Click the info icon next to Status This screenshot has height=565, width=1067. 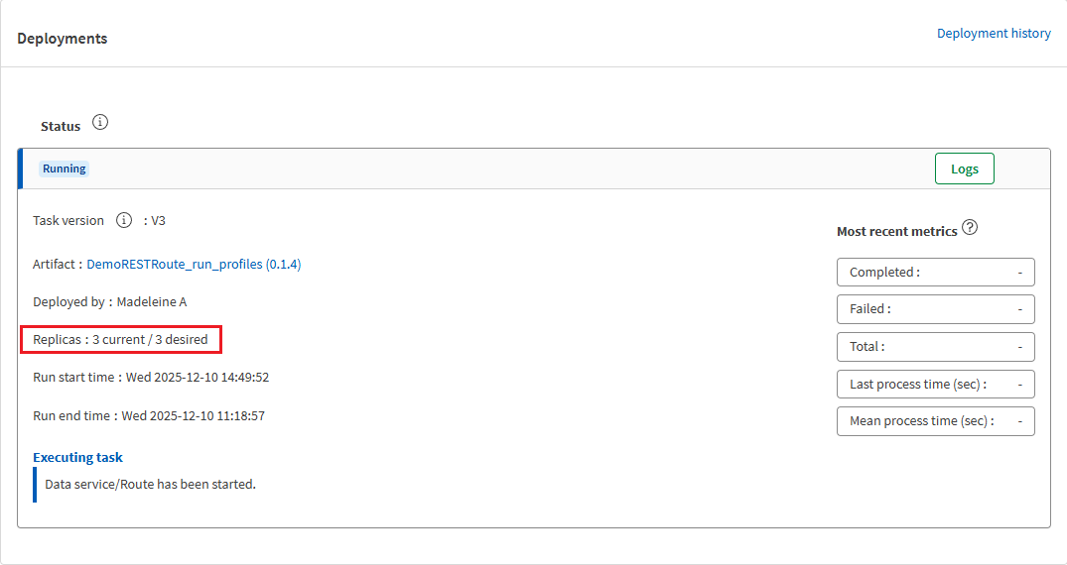point(100,124)
